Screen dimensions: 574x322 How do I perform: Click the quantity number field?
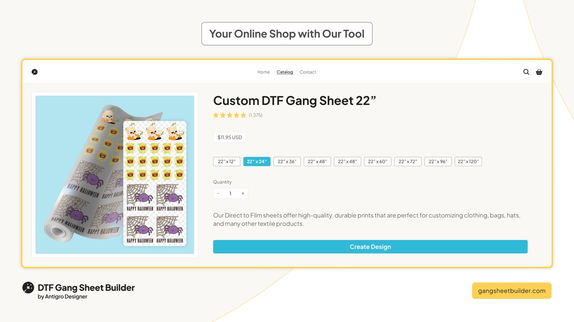[230, 194]
